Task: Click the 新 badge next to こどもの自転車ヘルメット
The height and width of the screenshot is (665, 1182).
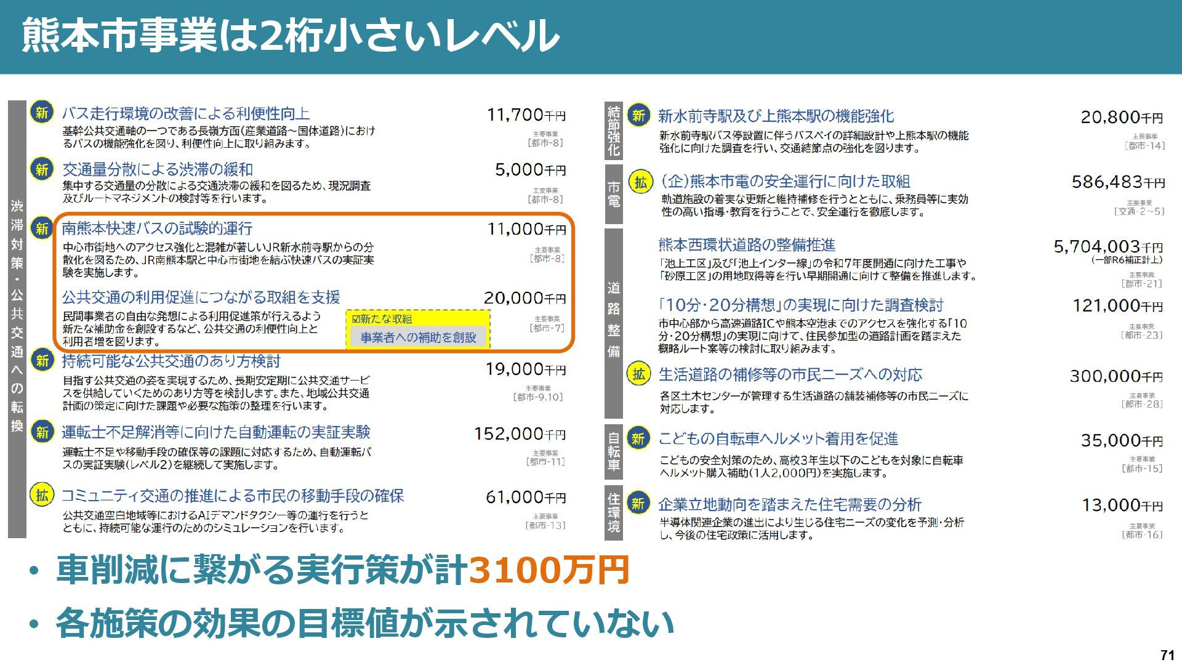Action: tap(638, 438)
